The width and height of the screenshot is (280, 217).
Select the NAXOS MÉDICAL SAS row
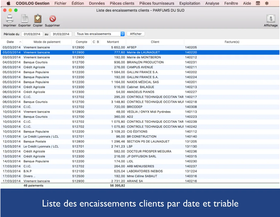140,82
